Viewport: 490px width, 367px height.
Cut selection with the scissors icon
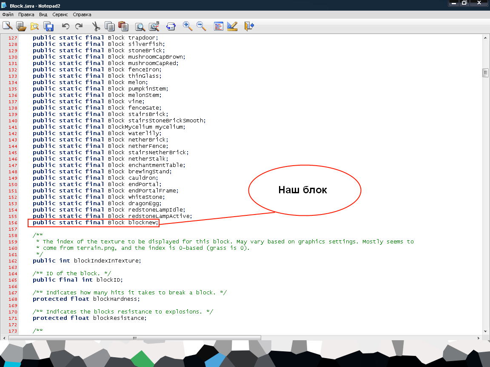click(96, 26)
